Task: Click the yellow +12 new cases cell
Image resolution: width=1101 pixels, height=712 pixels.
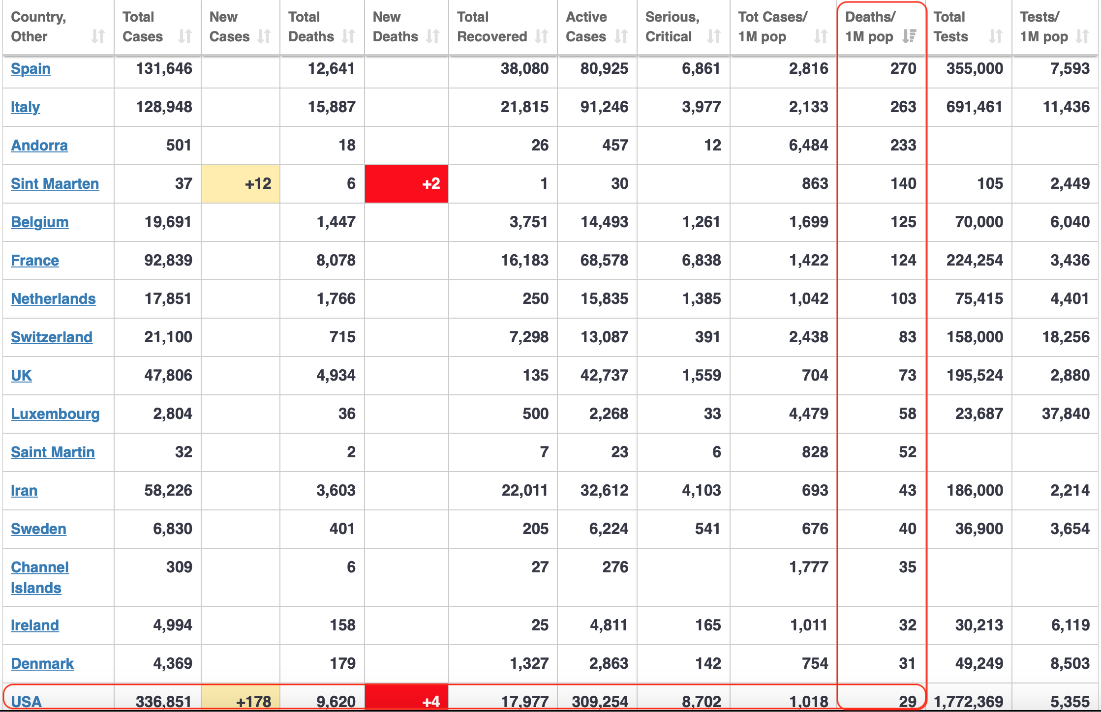Action: pos(241,184)
